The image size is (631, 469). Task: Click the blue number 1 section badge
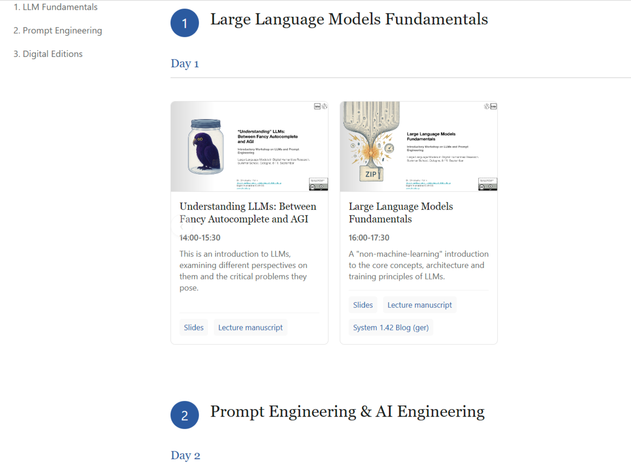click(185, 23)
